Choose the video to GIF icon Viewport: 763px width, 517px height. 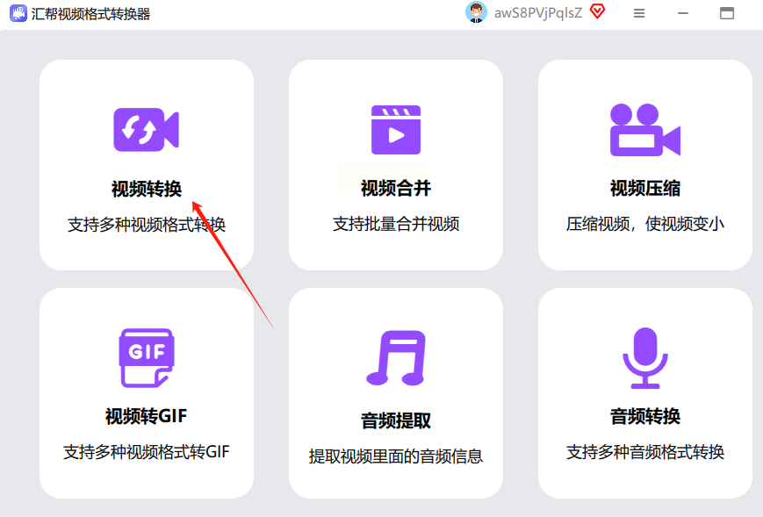(147, 358)
